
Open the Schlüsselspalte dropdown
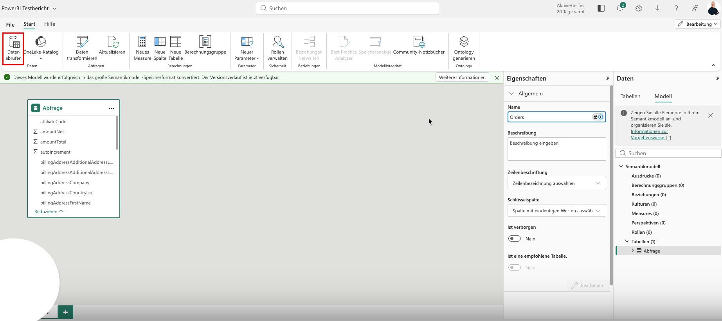pos(556,210)
